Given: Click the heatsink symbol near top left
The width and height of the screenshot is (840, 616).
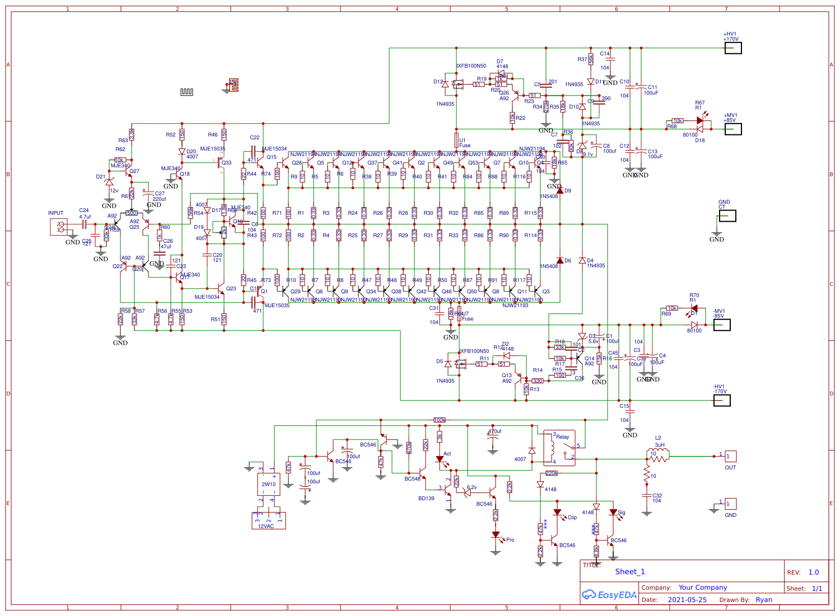Looking at the screenshot, I should click(186, 91).
